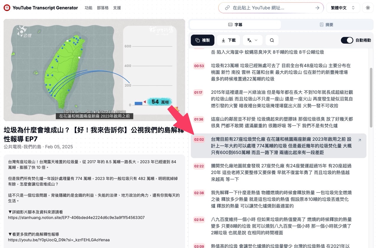The image size is (378, 248).
Task: Select transcript text starting 垃圾有23萬噸
Action: click(281, 72)
